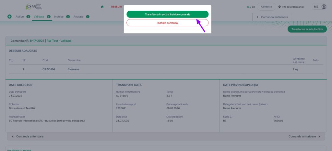Open the RW Test (Romania) location selector
Image resolution: width=332 pixels, height=151 pixels.
(293, 7)
